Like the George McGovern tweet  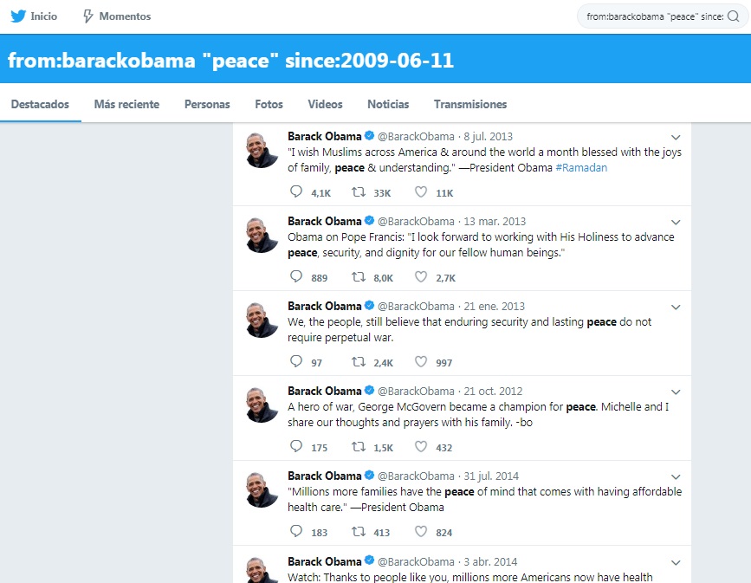(x=421, y=446)
